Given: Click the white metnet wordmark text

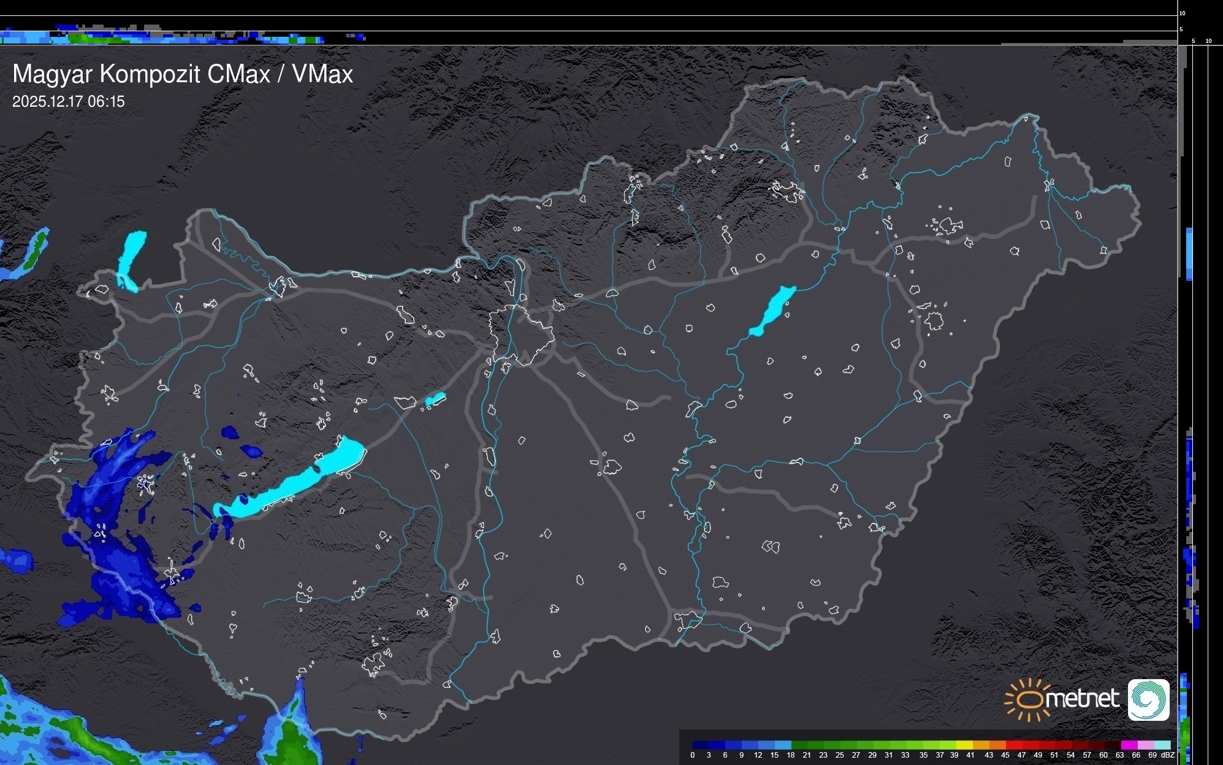Looking at the screenshot, I should tap(1082, 699).
